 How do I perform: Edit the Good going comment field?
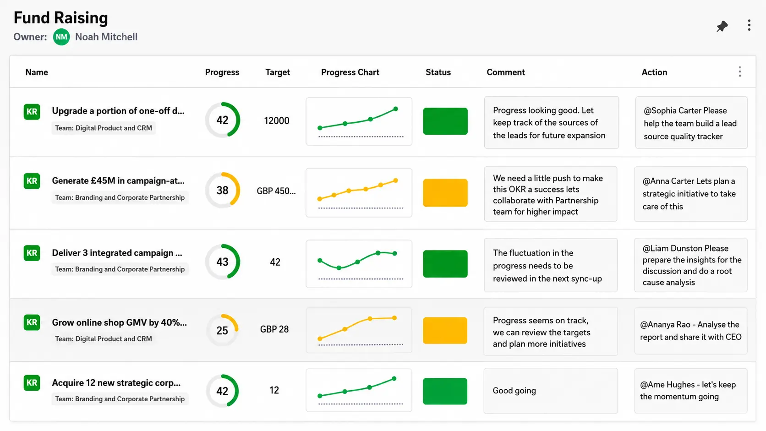[x=551, y=391]
